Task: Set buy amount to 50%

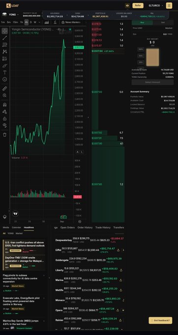Action: [x=141, y=56]
